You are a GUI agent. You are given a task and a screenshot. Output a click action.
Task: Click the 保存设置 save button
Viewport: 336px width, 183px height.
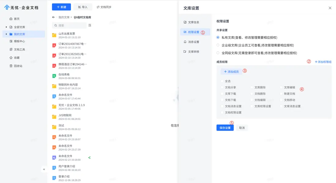point(225,128)
